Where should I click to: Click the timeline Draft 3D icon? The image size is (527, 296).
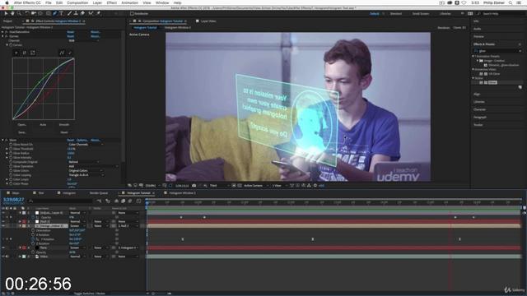108,201
